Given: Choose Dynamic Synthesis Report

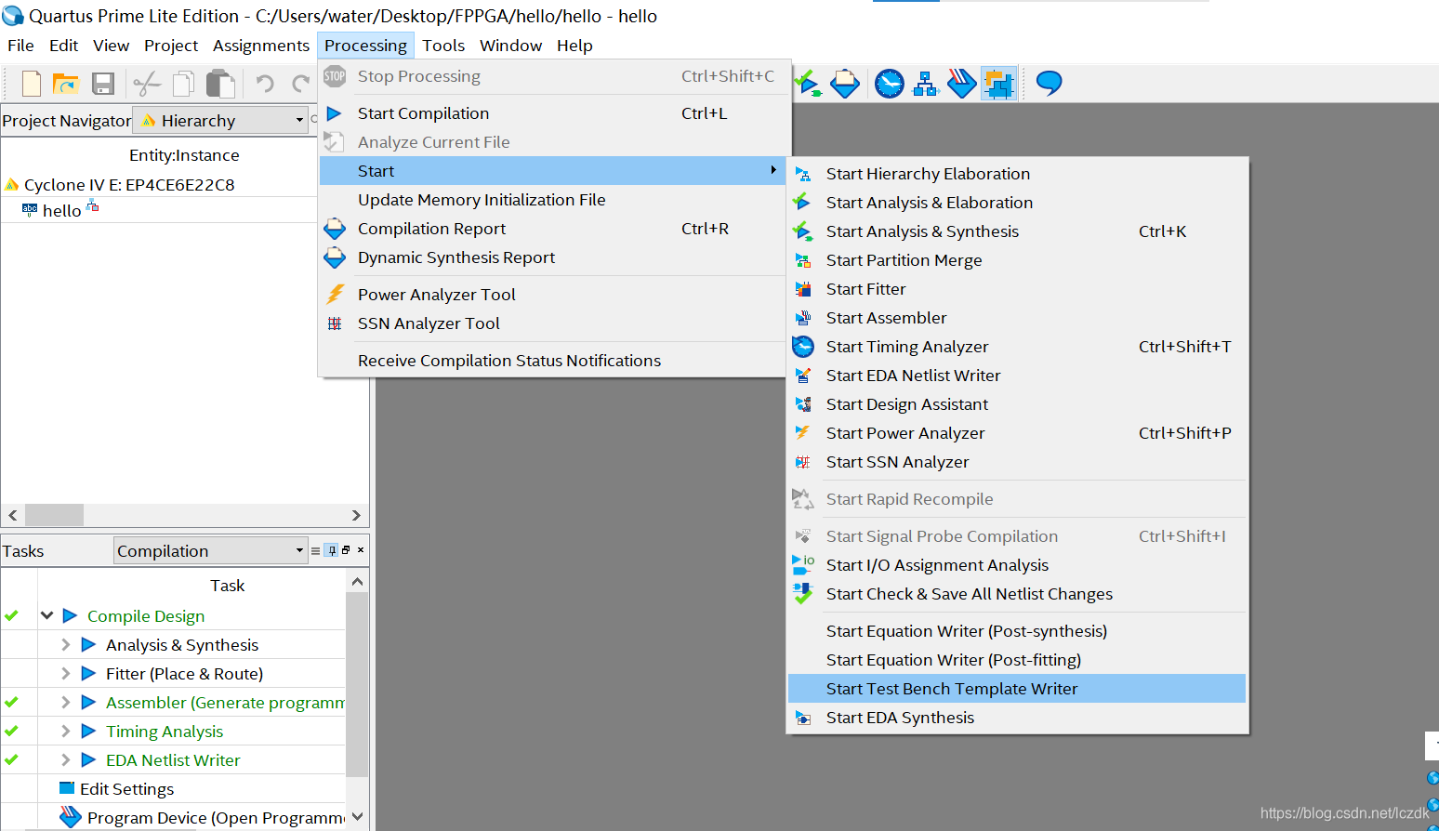Looking at the screenshot, I should point(554,257).
